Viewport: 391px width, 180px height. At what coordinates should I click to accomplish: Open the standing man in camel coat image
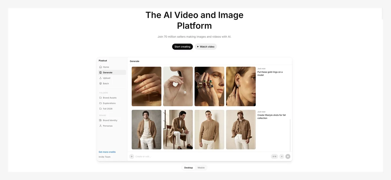[x=147, y=130]
